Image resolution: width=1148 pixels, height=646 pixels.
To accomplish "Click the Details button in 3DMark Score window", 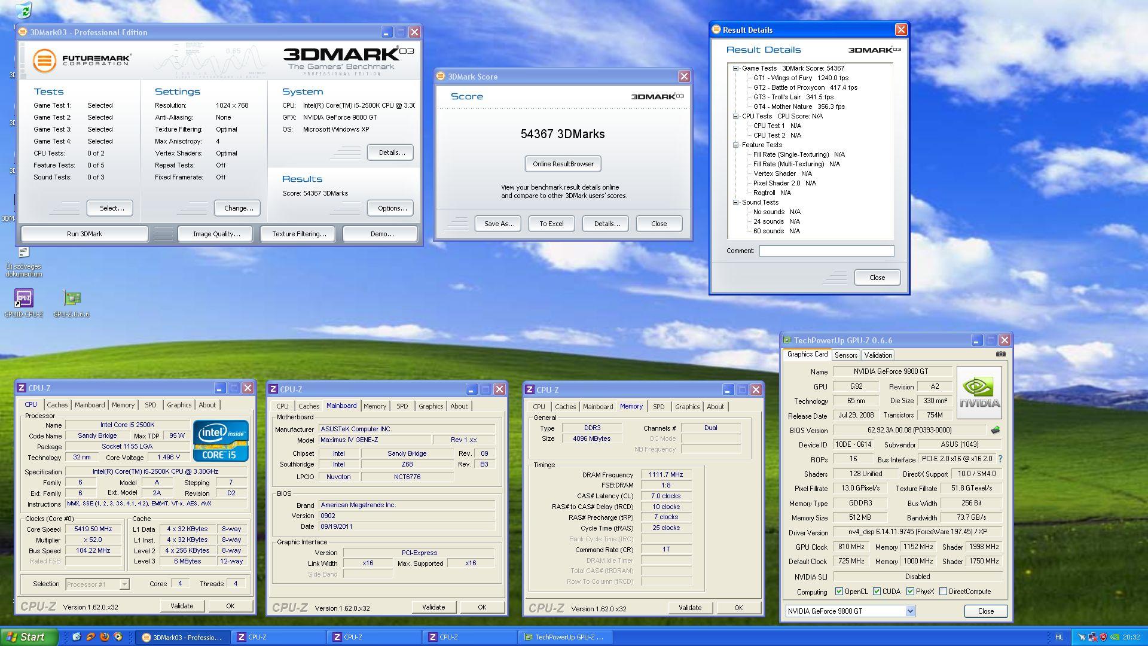I will (606, 224).
